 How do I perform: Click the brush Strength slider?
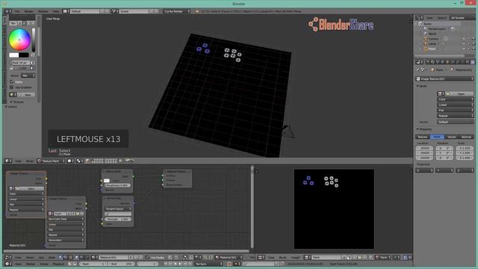click(21, 68)
